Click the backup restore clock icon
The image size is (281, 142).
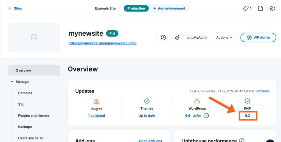(x=163, y=38)
